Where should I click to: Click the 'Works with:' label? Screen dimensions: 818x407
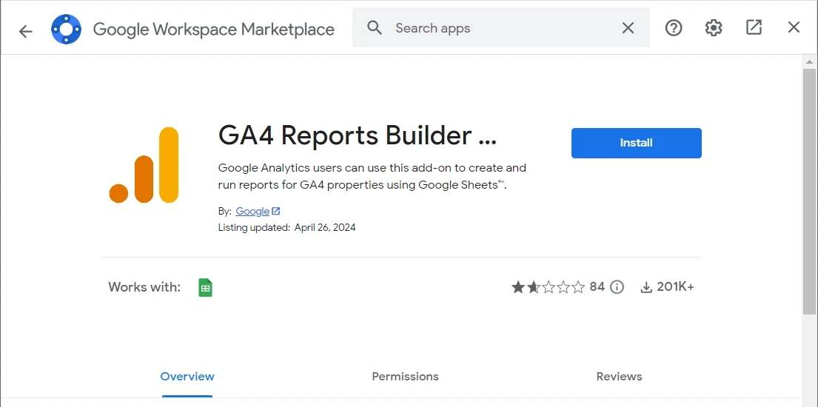(x=144, y=287)
